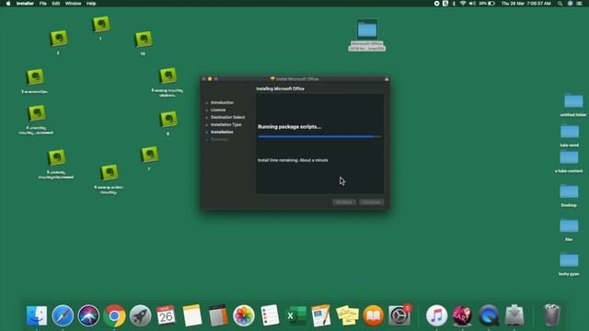Viewport: 589px width, 331px height.
Task: Click the volume icon in menu bar
Action: click(472, 4)
